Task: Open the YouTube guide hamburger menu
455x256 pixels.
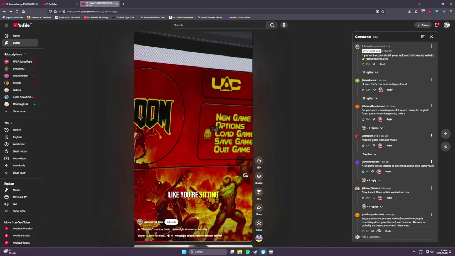Action: coord(6,25)
